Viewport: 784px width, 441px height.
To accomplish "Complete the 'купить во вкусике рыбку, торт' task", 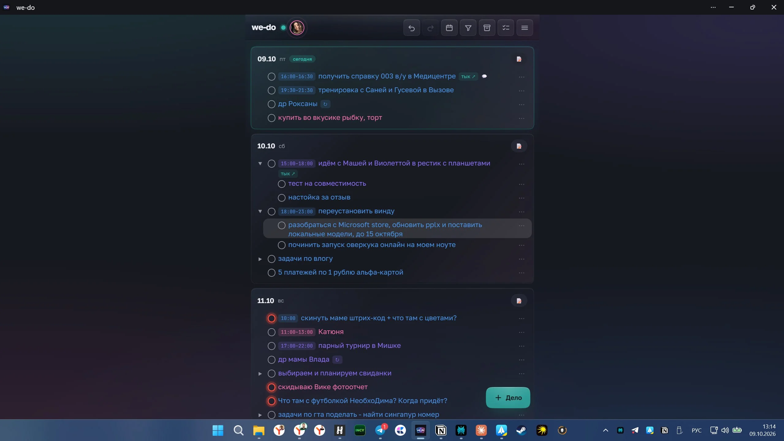I will click(x=271, y=118).
